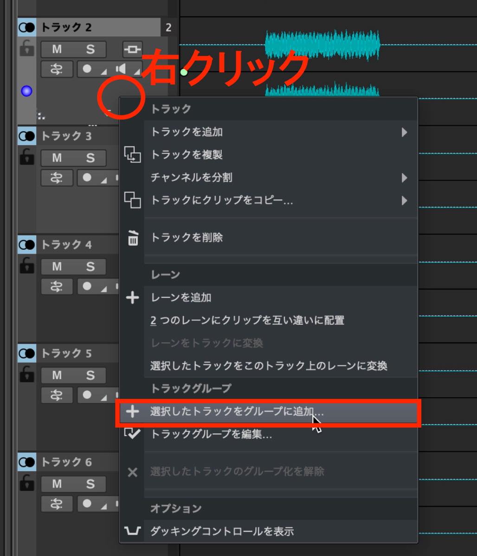Mute トラック 2 with its M button
This screenshot has height=556, width=477.
click(x=57, y=49)
